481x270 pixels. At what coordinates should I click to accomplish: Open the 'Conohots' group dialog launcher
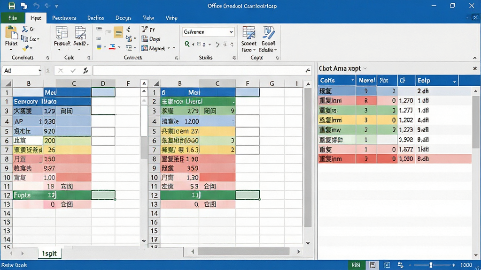pyautogui.click(x=47, y=58)
